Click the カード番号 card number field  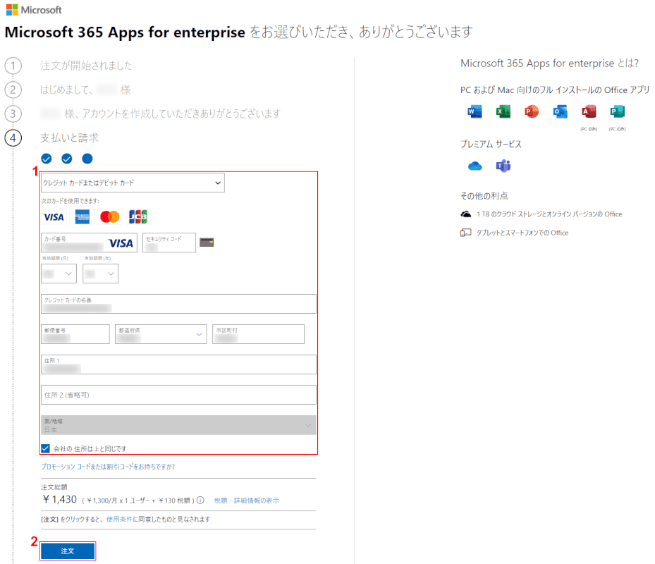click(89, 243)
